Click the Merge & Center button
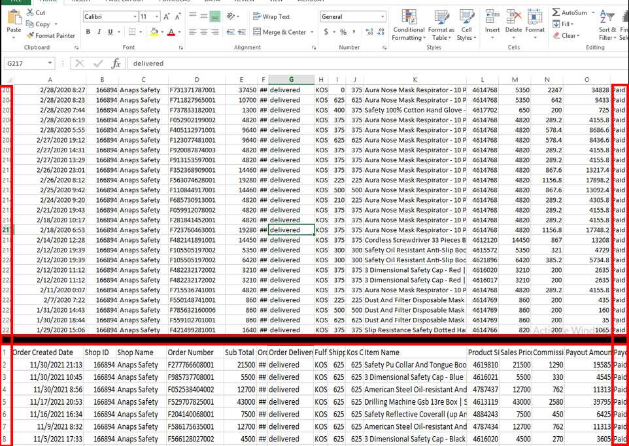The width and height of the screenshot is (629, 446). click(x=280, y=32)
